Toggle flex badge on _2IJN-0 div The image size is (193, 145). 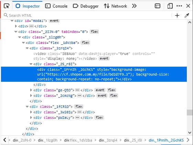[94, 32]
